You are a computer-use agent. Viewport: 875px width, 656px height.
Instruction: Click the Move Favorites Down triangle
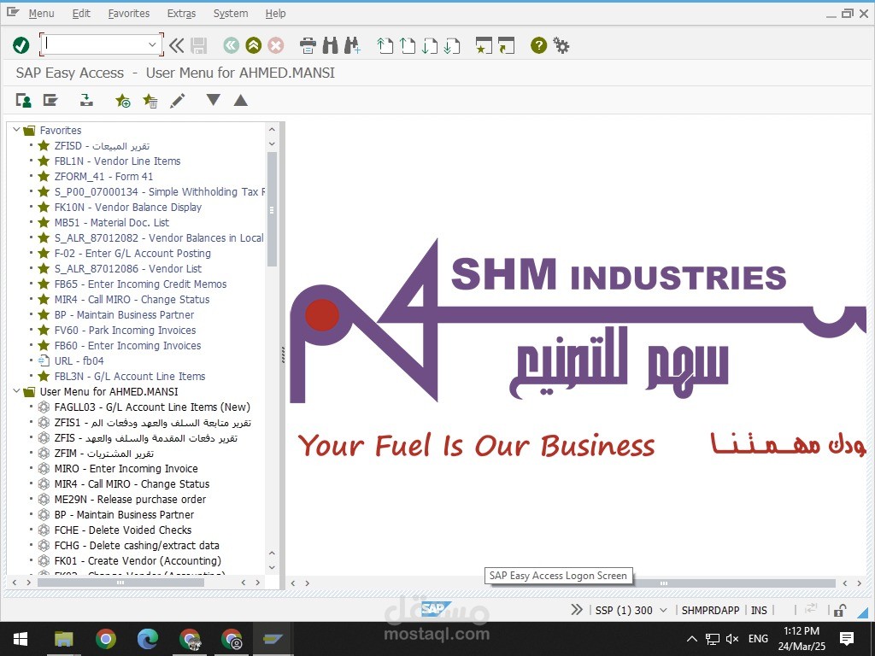(x=213, y=100)
